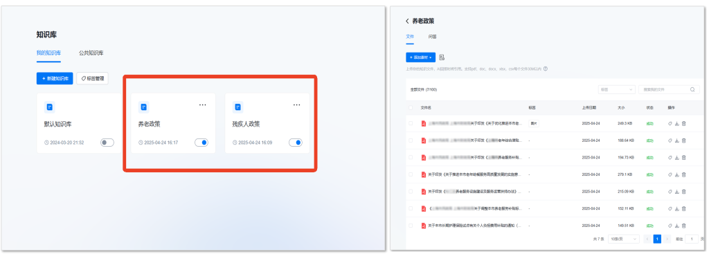Click 新建知识库 button
This screenshot has width=709, height=254.
coord(55,78)
